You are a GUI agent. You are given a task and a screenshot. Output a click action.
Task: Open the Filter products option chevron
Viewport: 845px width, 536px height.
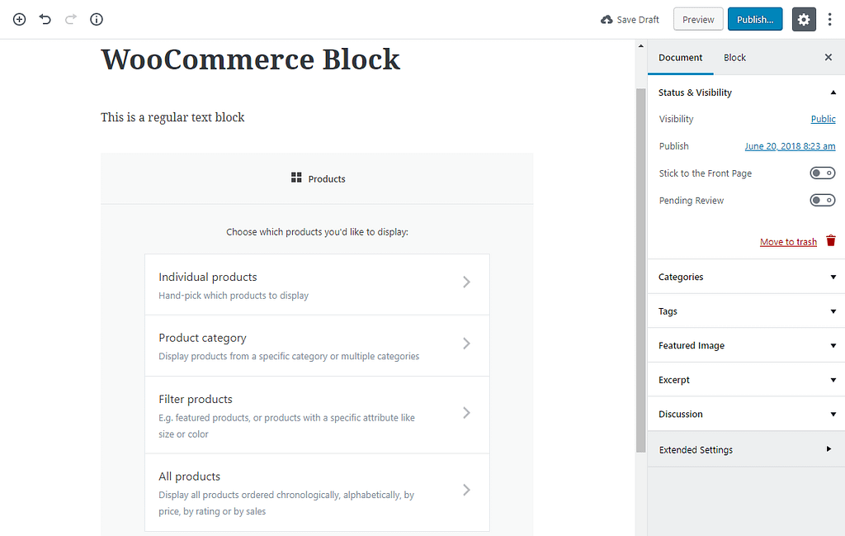pyautogui.click(x=467, y=413)
